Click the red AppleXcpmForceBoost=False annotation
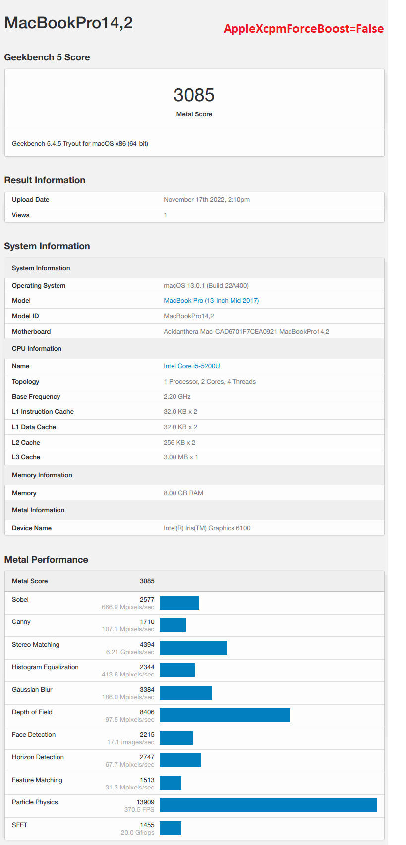 pos(303,29)
